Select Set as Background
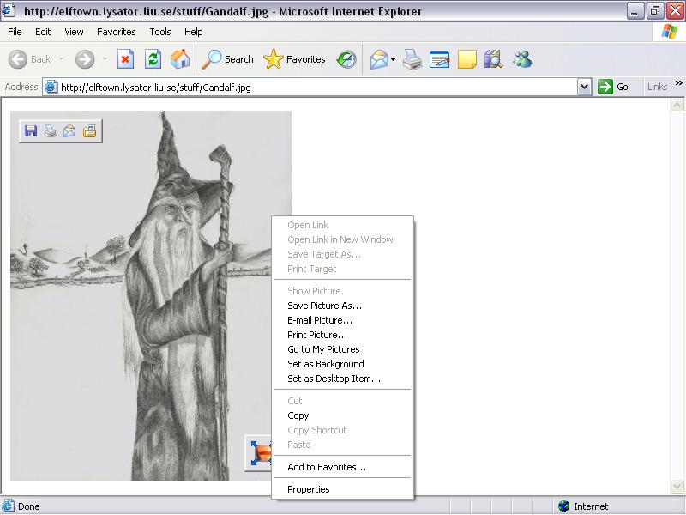The height and width of the screenshot is (515, 686). pyautogui.click(x=342, y=364)
